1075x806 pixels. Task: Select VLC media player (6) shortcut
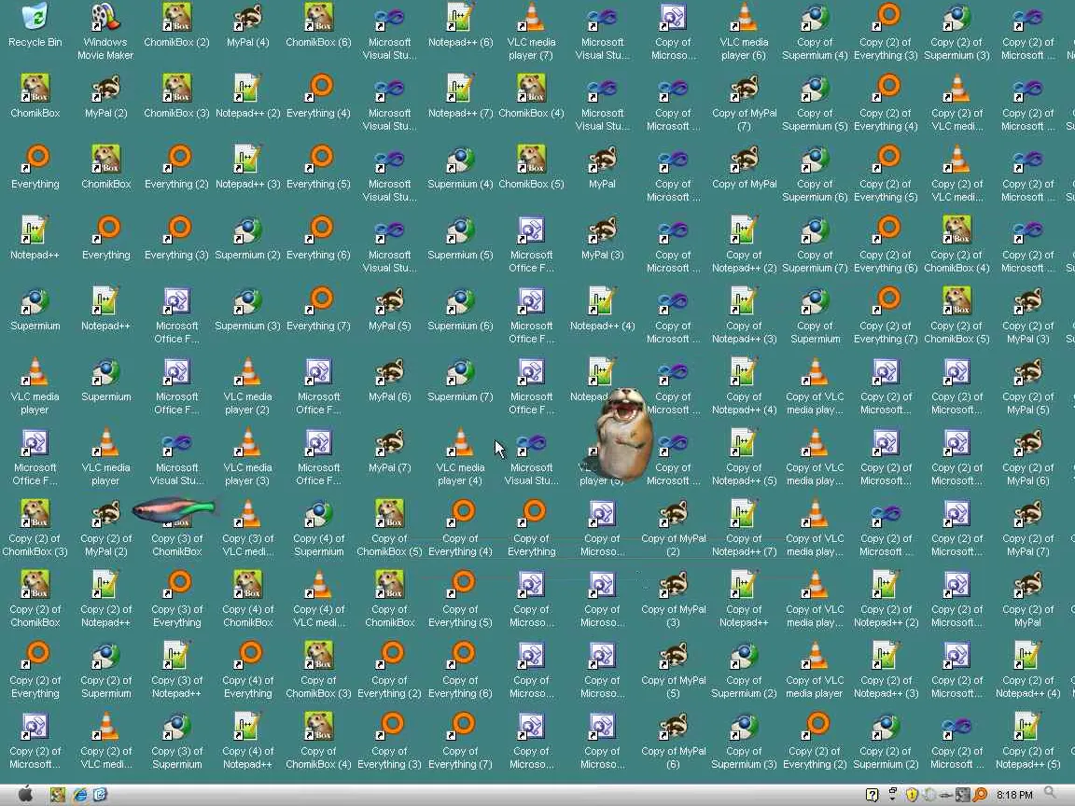[x=744, y=32]
